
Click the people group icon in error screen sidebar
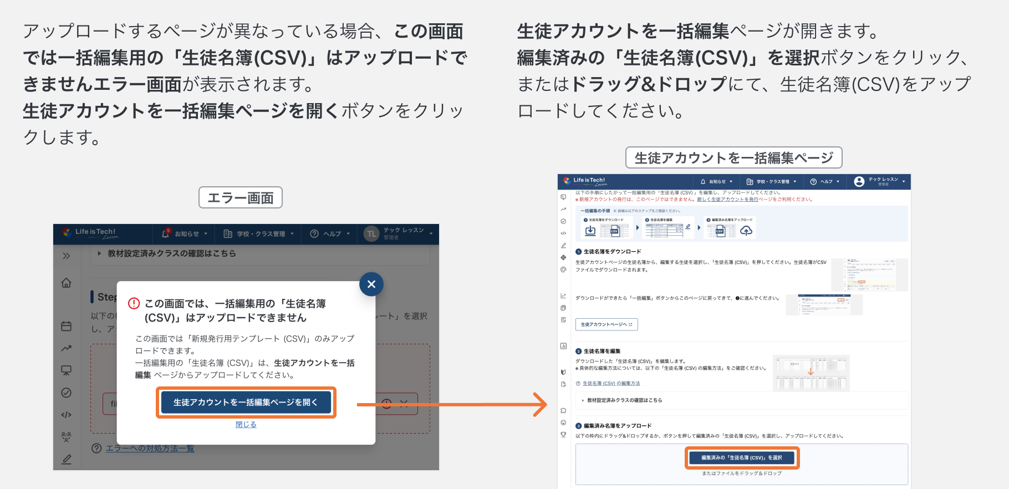(x=67, y=437)
